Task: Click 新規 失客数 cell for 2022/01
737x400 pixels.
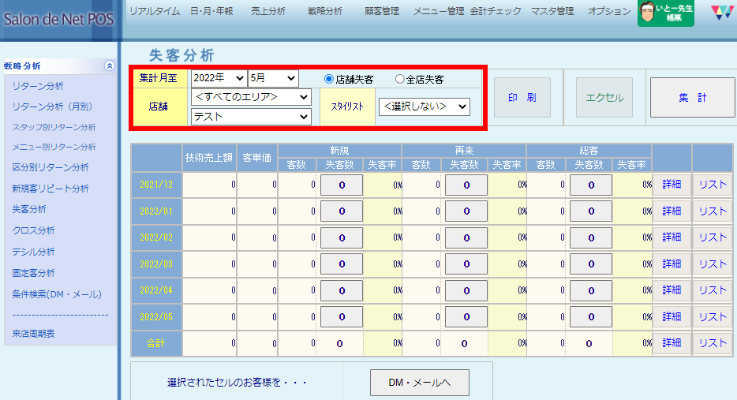Action: coord(341,211)
